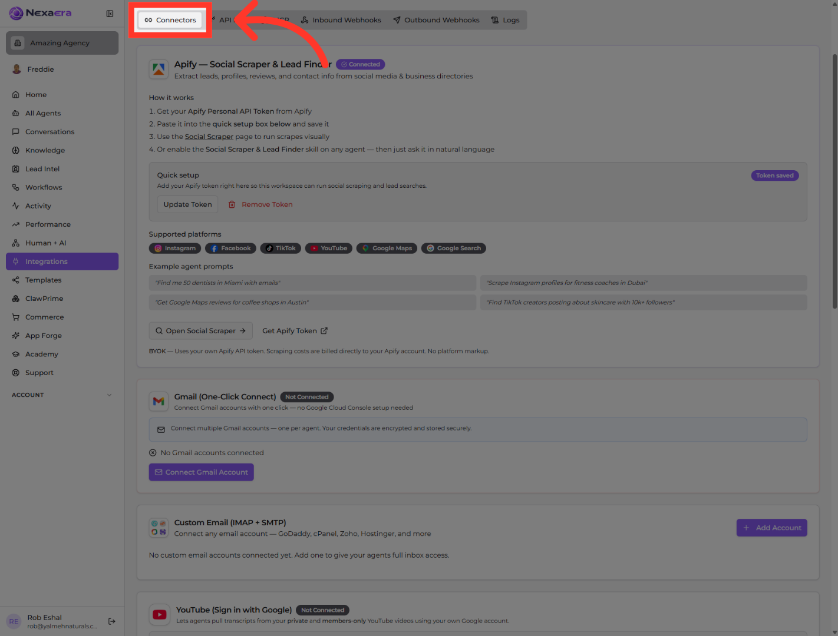Click the ClawPrime icon
The image size is (838, 636).
(16, 299)
